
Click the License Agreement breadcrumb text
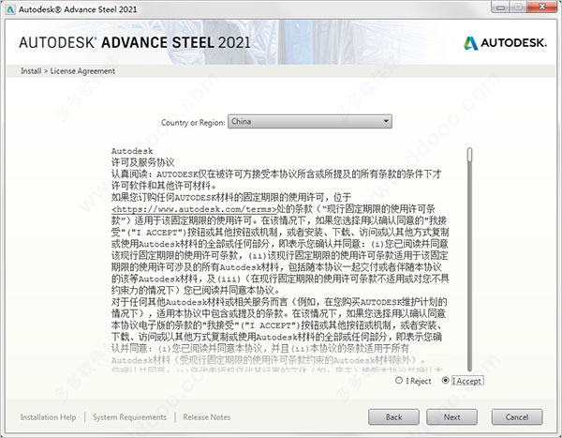pyautogui.click(x=82, y=71)
